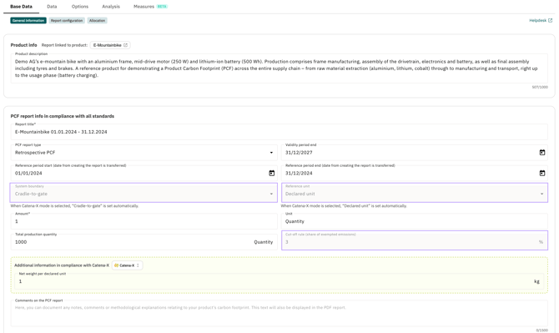Open the Measures beta tab
Viewport: 559px width, 333px height.
(150, 7)
